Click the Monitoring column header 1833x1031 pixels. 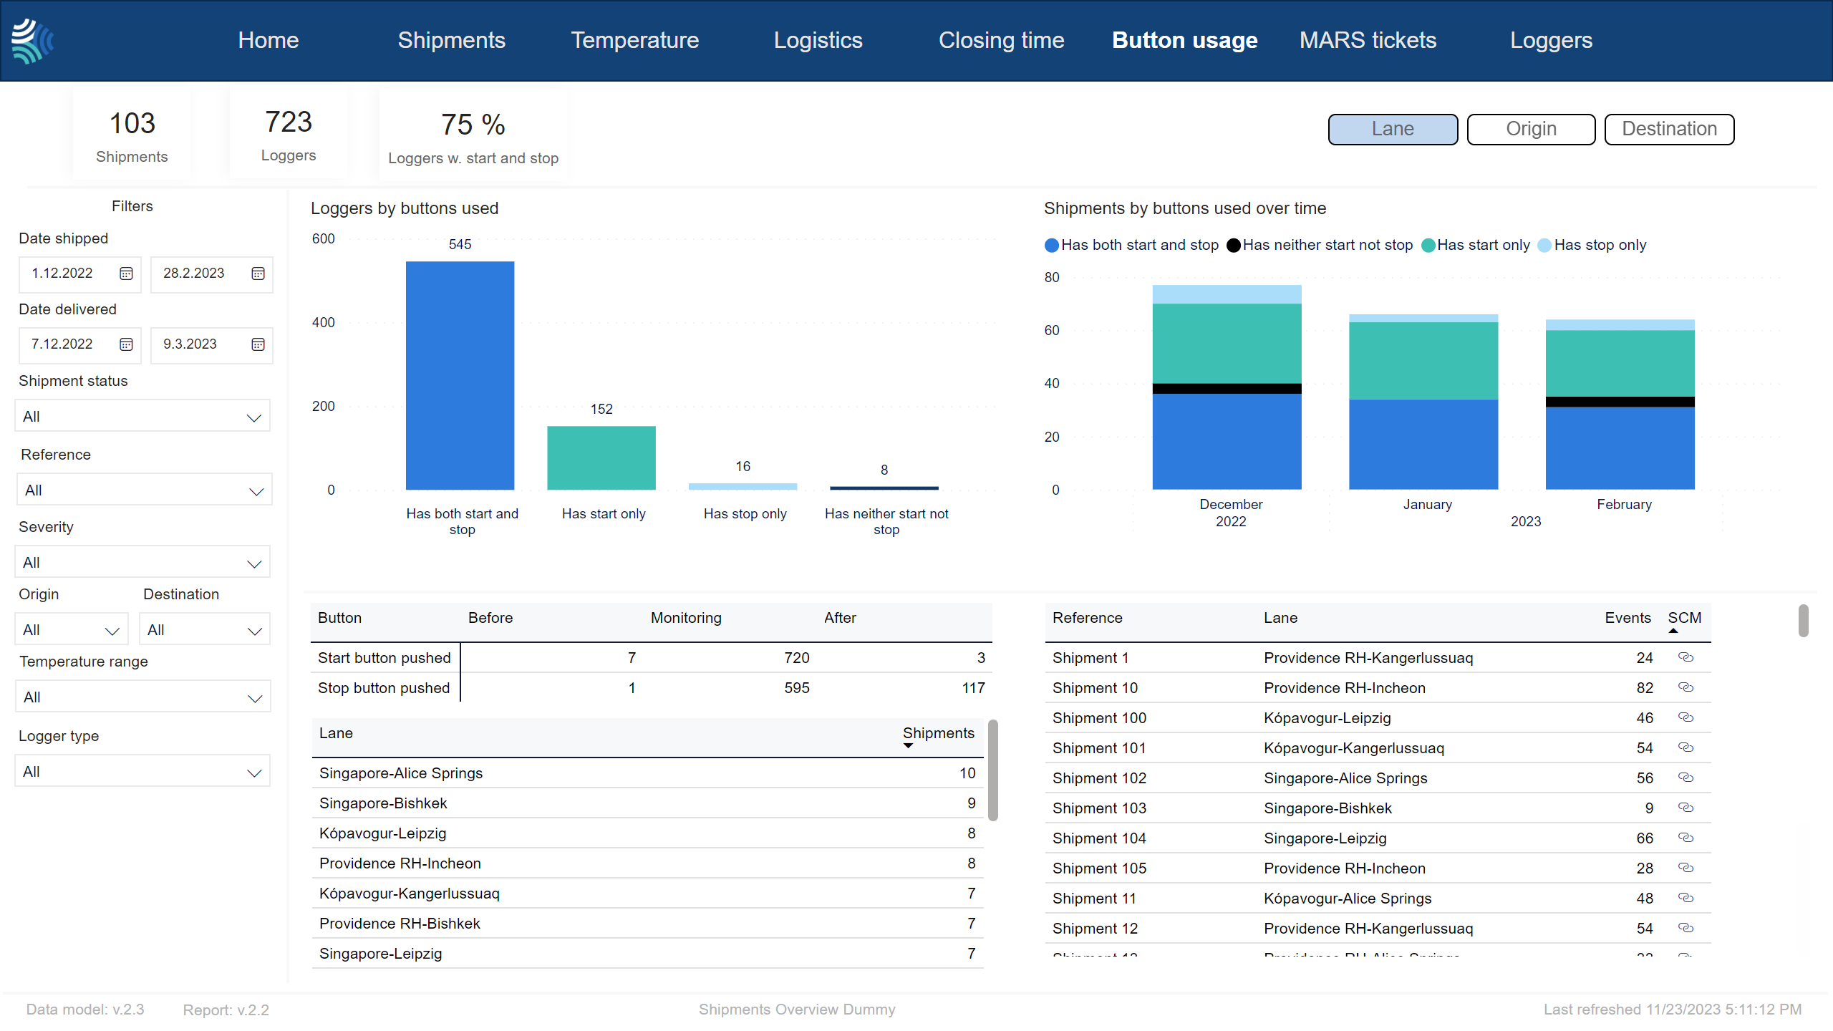(x=686, y=618)
